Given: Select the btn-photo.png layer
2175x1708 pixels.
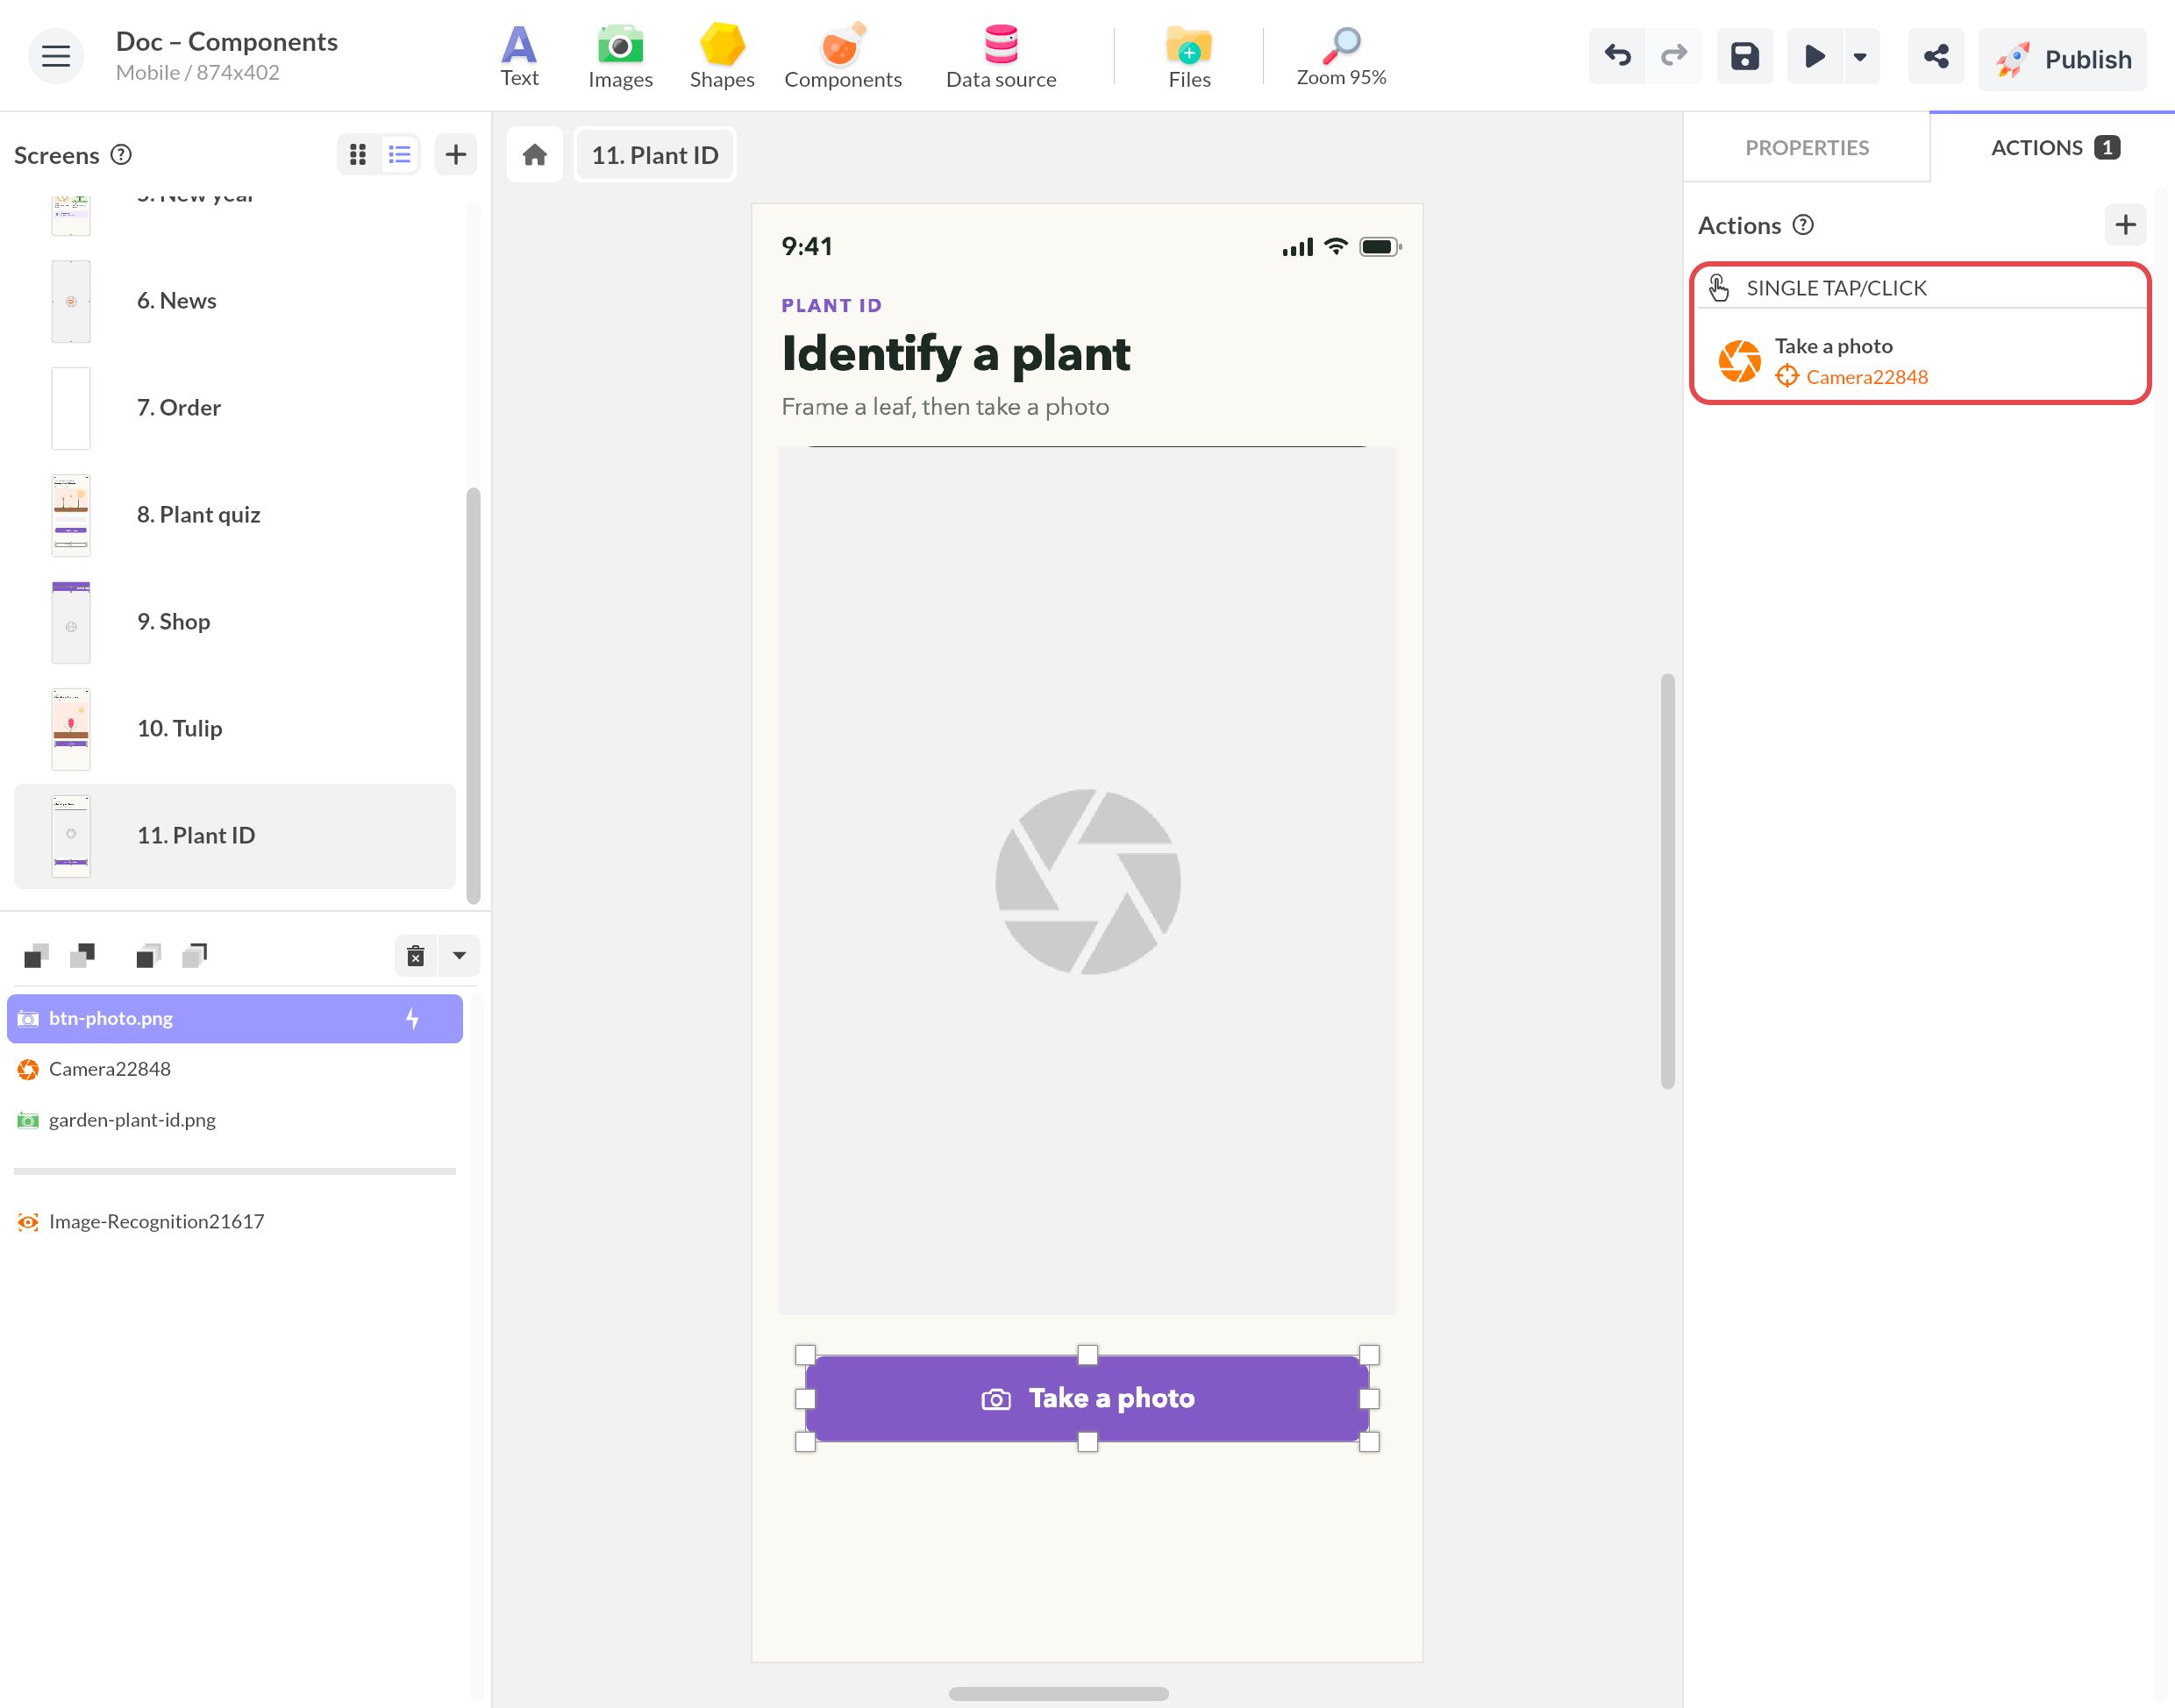Looking at the screenshot, I should (234, 1018).
